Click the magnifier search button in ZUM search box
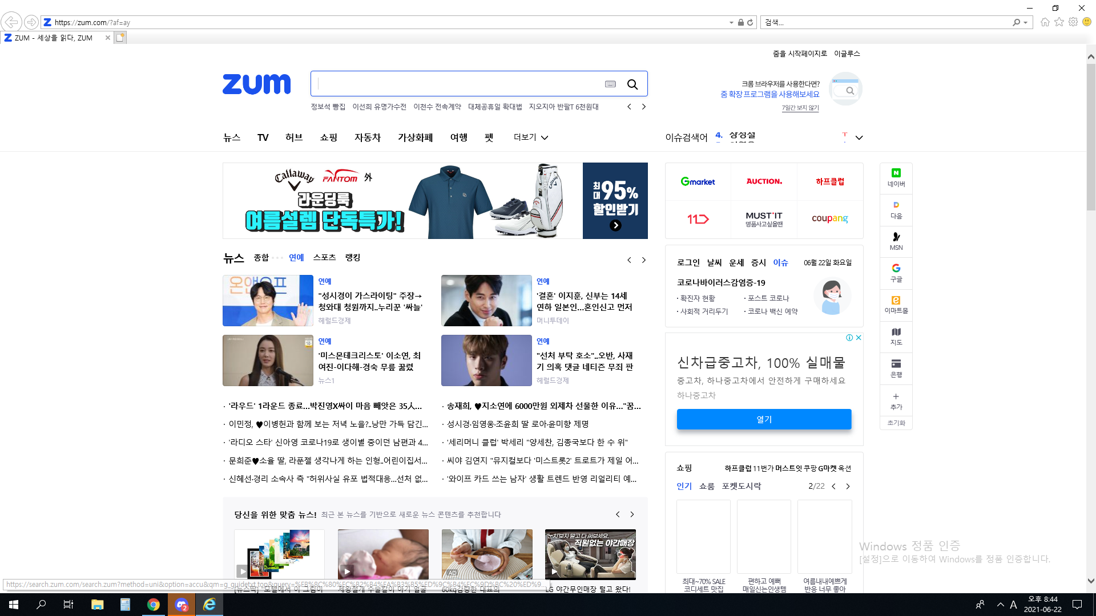 click(x=632, y=84)
